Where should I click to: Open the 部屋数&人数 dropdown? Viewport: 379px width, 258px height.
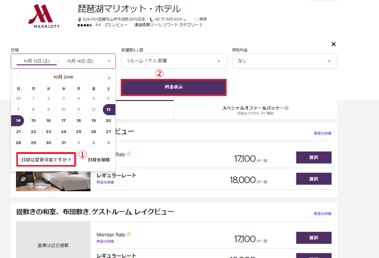point(174,61)
